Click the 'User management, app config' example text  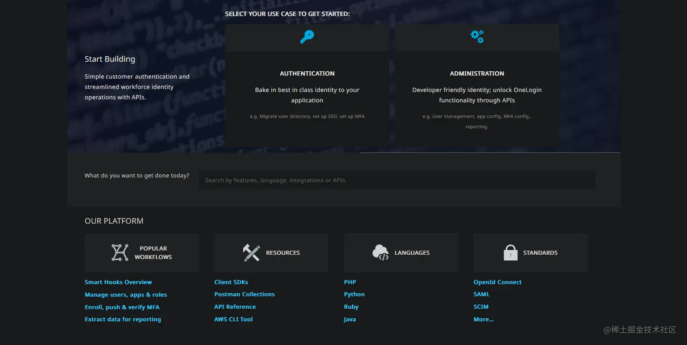tap(477, 122)
